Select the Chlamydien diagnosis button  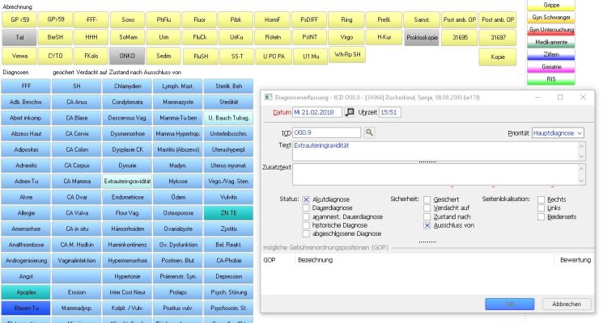[127, 86]
